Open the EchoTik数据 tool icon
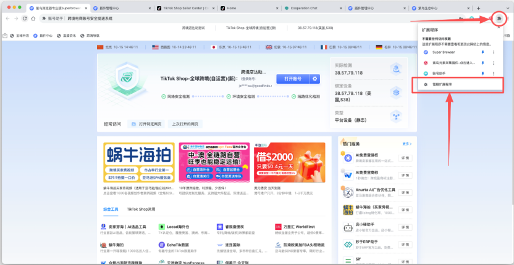This screenshot has height=265, width=514. 162,246
